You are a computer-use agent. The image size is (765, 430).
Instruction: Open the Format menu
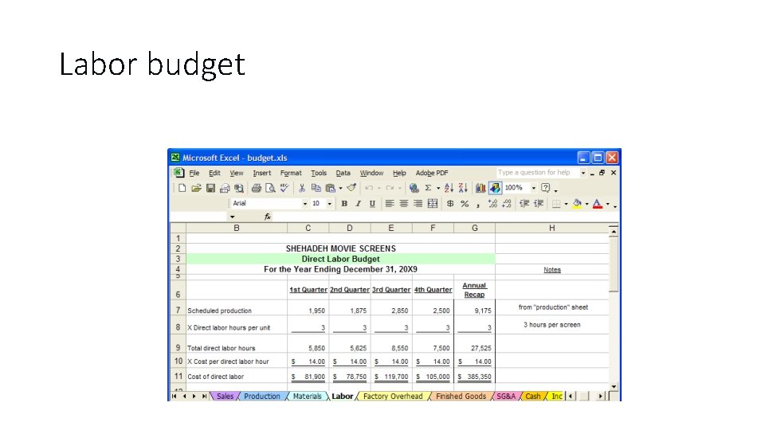click(x=291, y=173)
